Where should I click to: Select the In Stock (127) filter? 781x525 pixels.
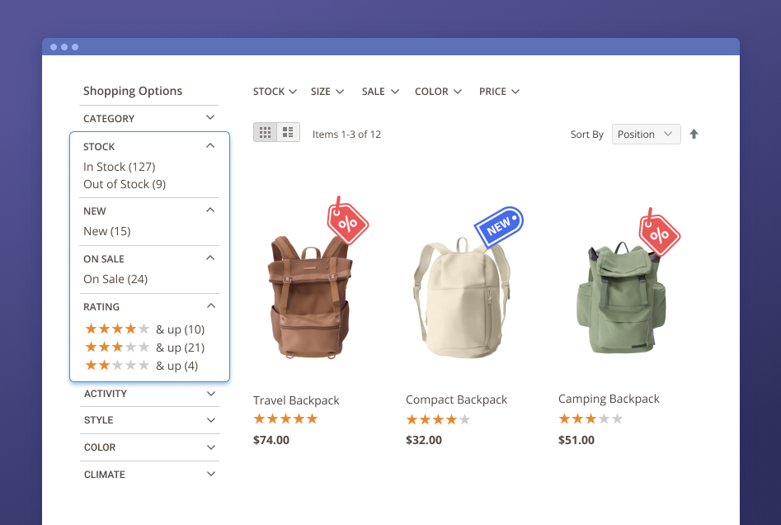coord(119,167)
